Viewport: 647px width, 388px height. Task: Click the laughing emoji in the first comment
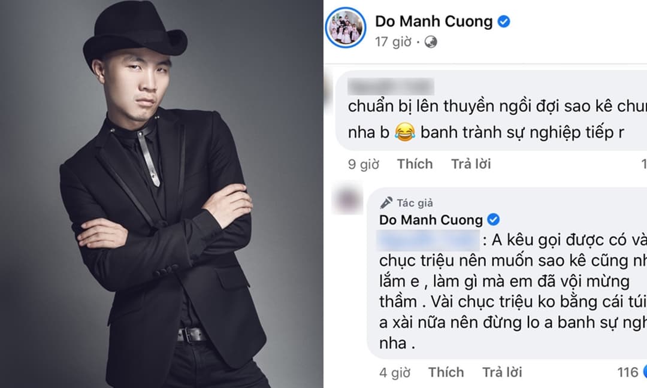click(x=404, y=133)
